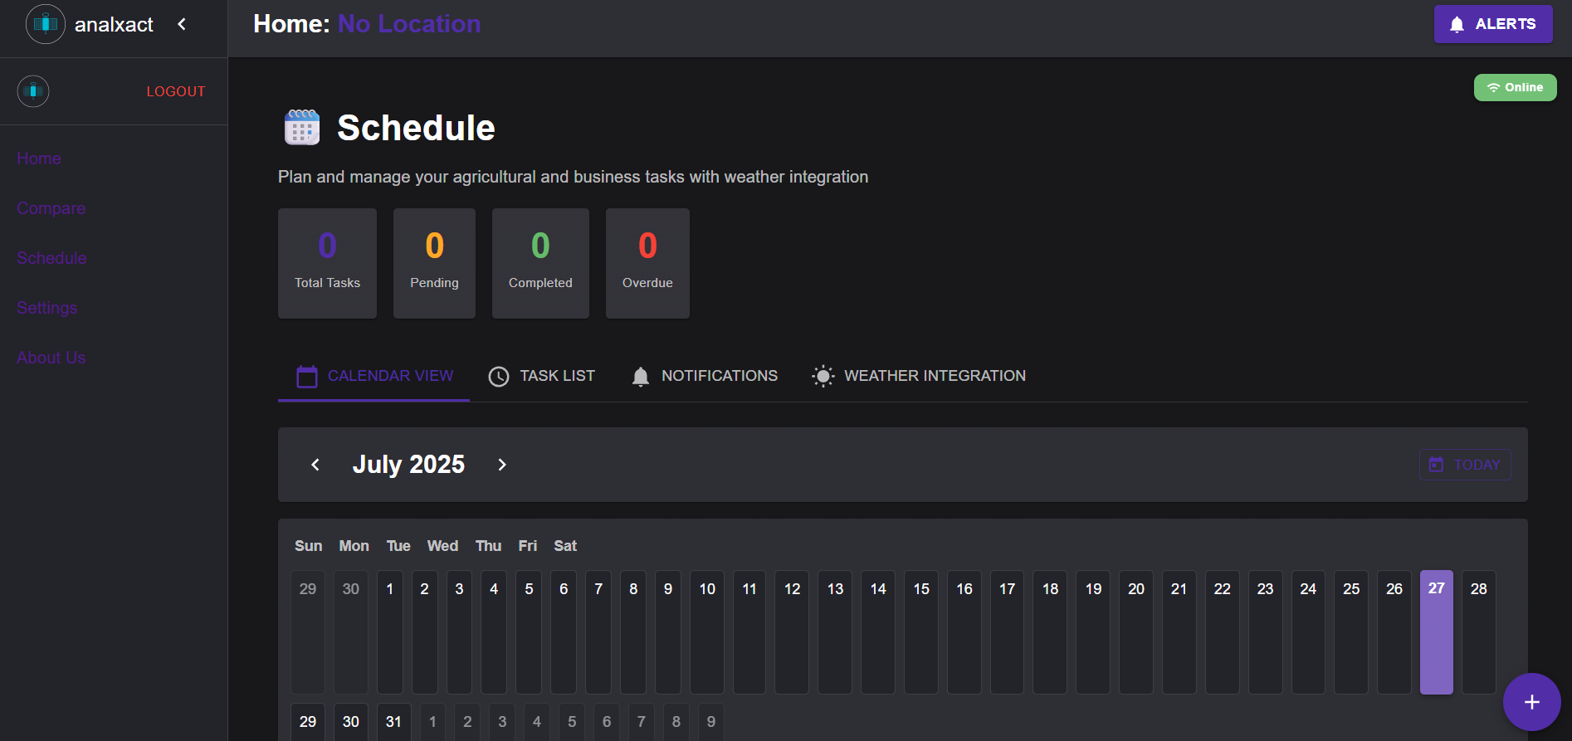The height and width of the screenshot is (741, 1572).
Task: Click the user avatar icon beside Logout
Action: pos(33,91)
